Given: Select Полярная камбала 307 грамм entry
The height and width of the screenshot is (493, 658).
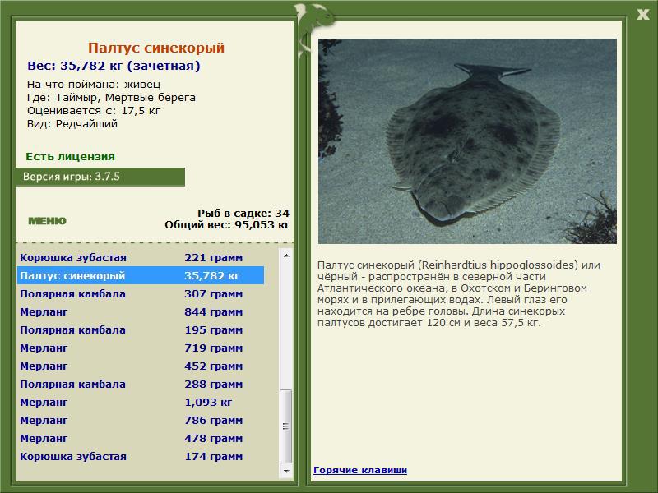Looking at the screenshot, I should [141, 293].
